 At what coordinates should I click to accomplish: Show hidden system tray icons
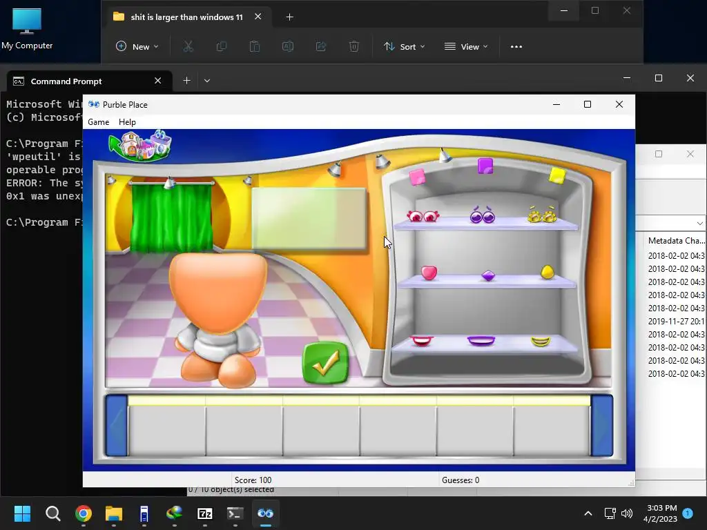coord(588,513)
